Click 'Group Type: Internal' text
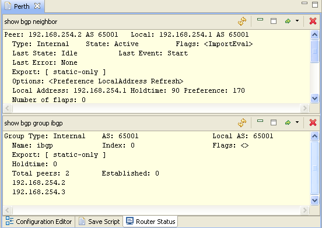This screenshot has width=322, height=228. (x=45, y=136)
